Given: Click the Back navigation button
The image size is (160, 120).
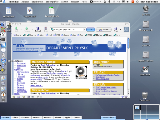Looking at the screenshot, I should 16,29.
